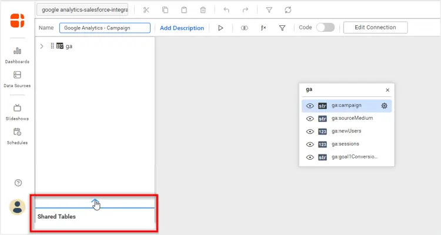Run the query with play icon

click(x=220, y=28)
